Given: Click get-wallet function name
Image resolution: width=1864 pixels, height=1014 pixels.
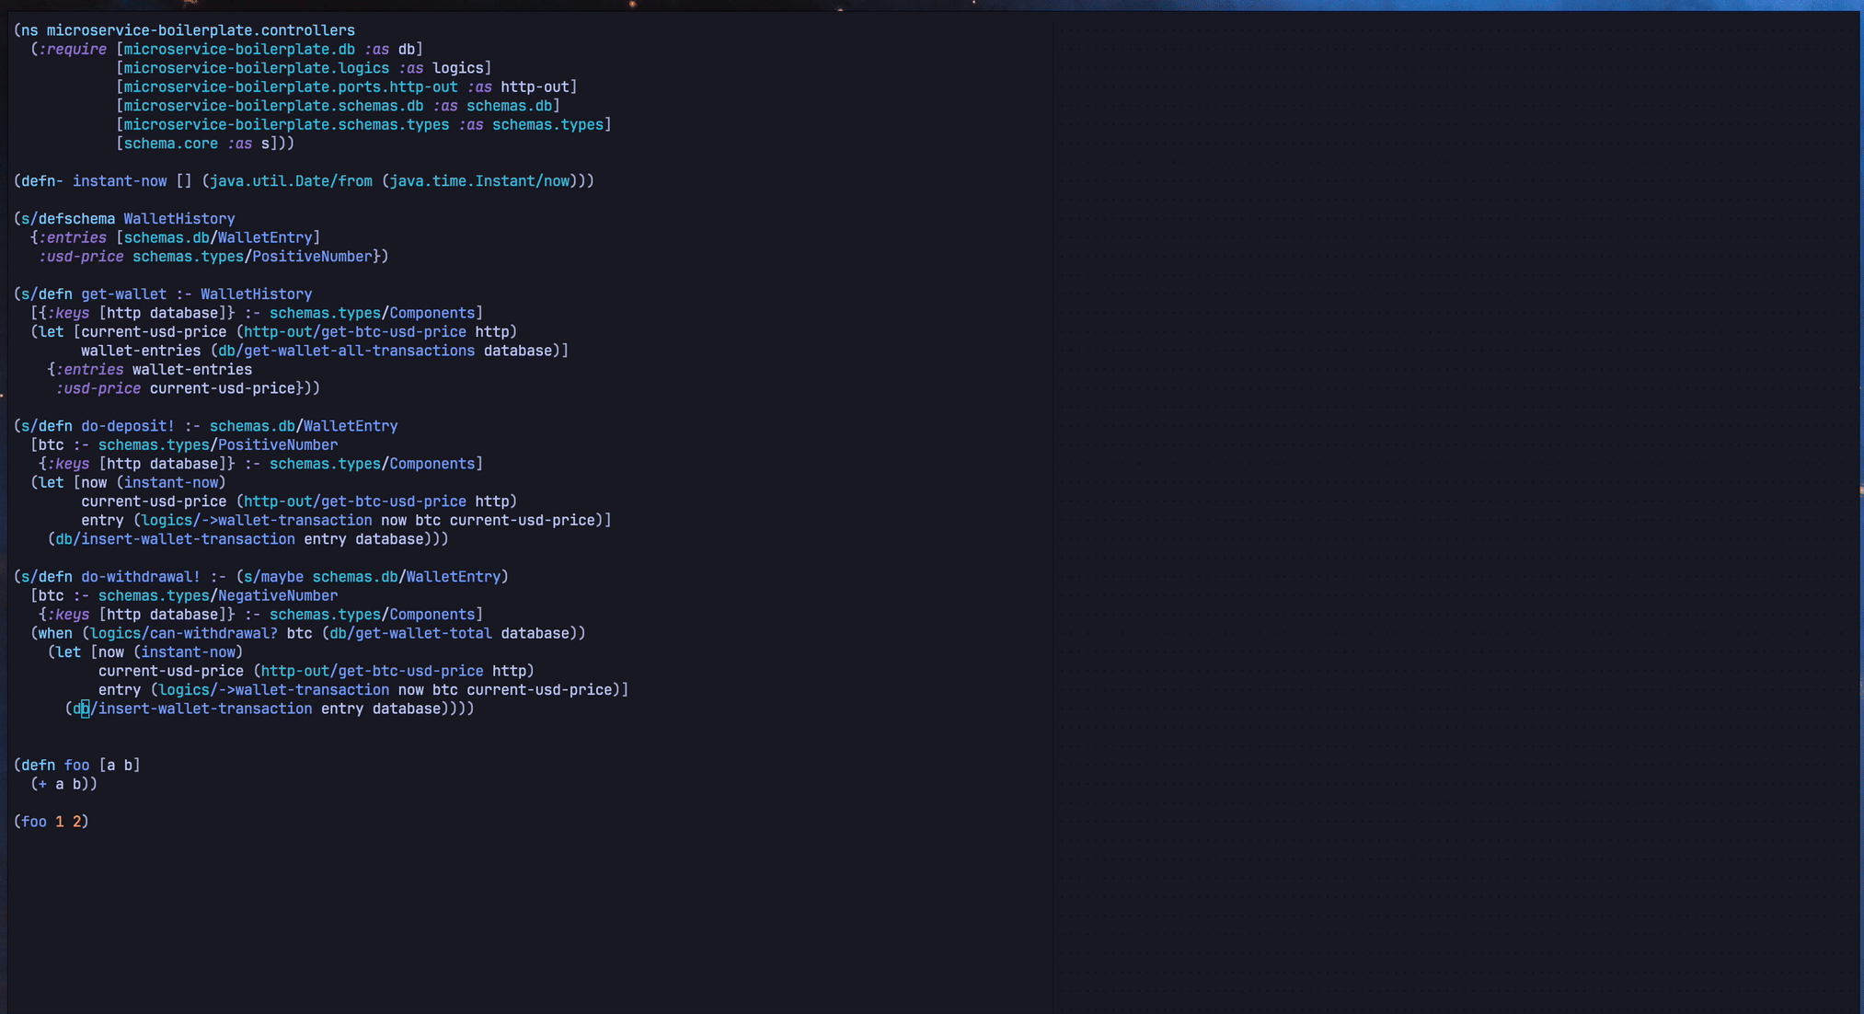Looking at the screenshot, I should point(123,294).
